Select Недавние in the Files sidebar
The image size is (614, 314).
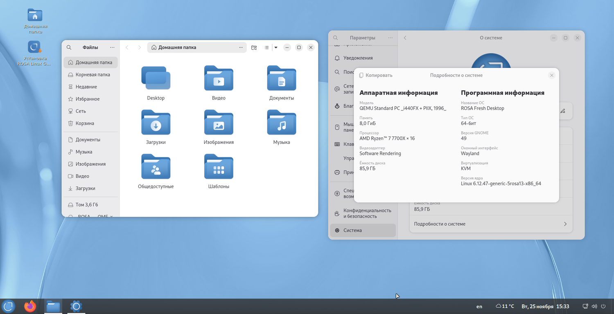tap(86, 87)
